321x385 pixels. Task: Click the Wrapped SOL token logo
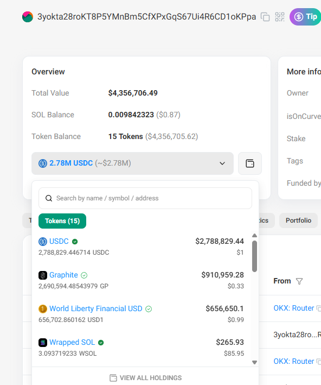[x=43, y=343]
